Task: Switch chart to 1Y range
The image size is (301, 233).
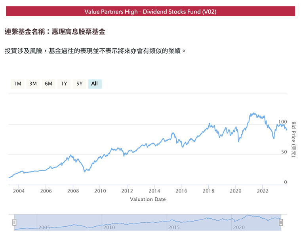Action: coord(64,84)
